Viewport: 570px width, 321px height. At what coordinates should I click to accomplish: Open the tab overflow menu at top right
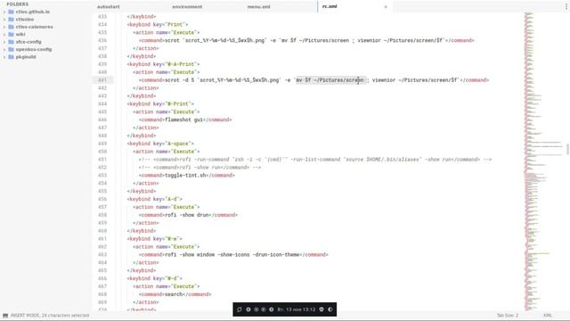coord(566,6)
